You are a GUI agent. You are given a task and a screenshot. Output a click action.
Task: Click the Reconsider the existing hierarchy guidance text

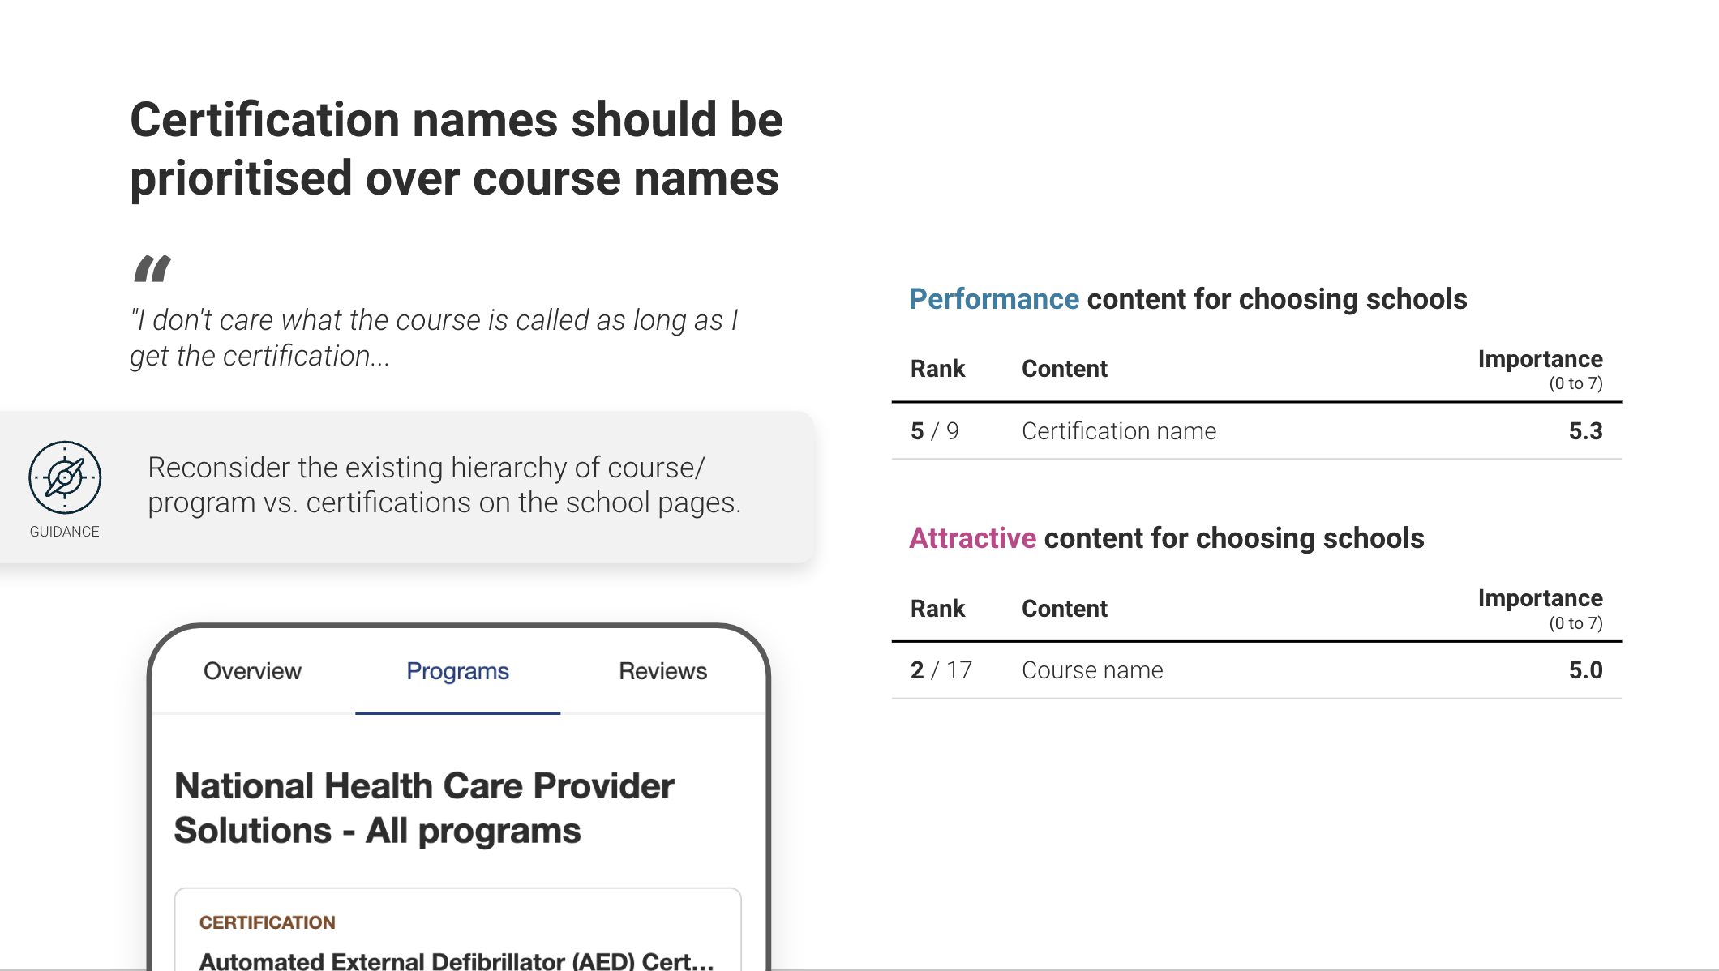(x=444, y=485)
